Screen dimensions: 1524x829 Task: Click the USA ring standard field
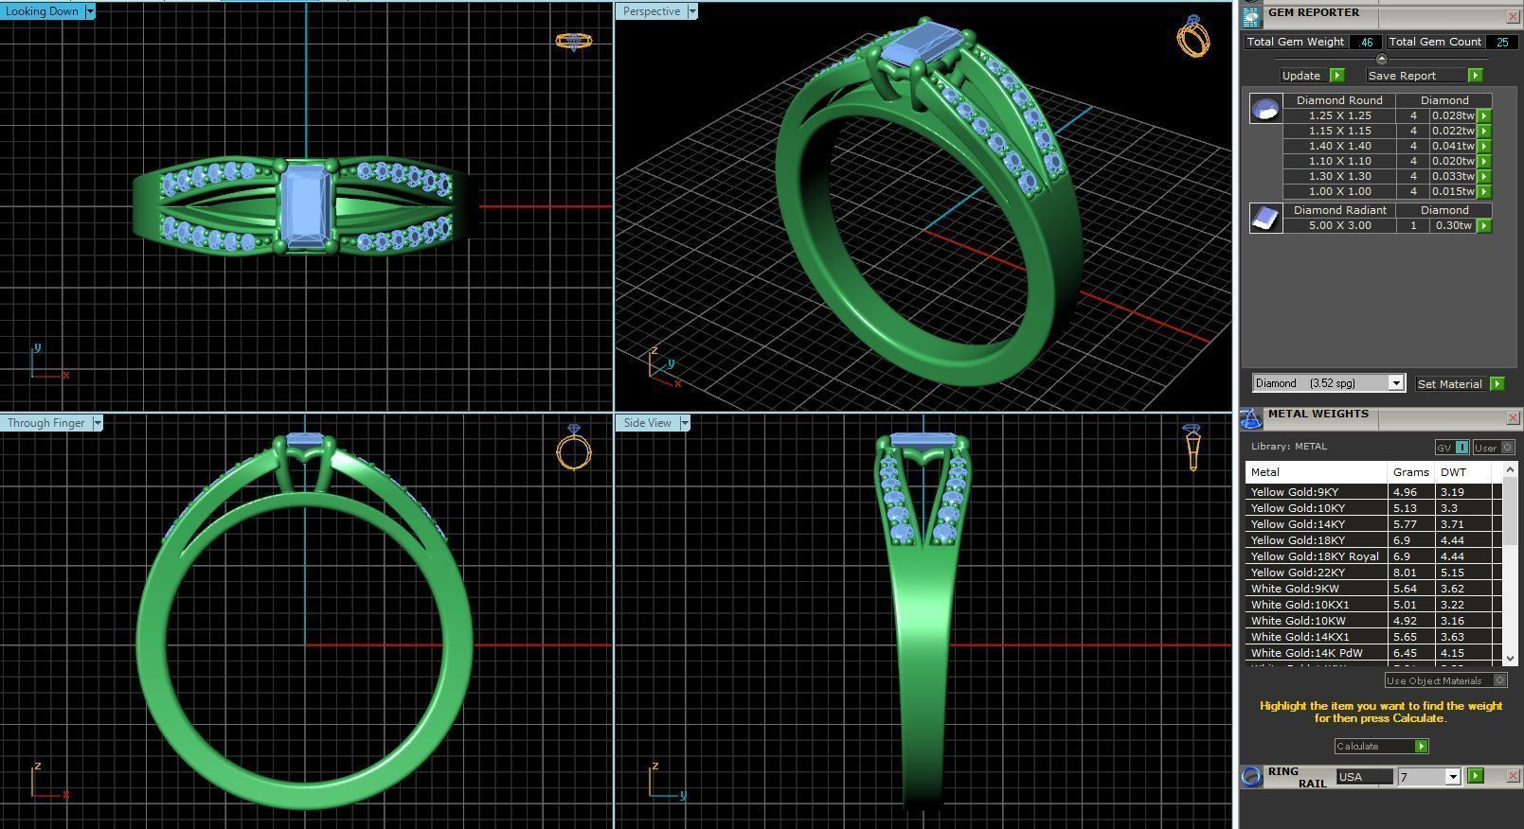pos(1365,777)
